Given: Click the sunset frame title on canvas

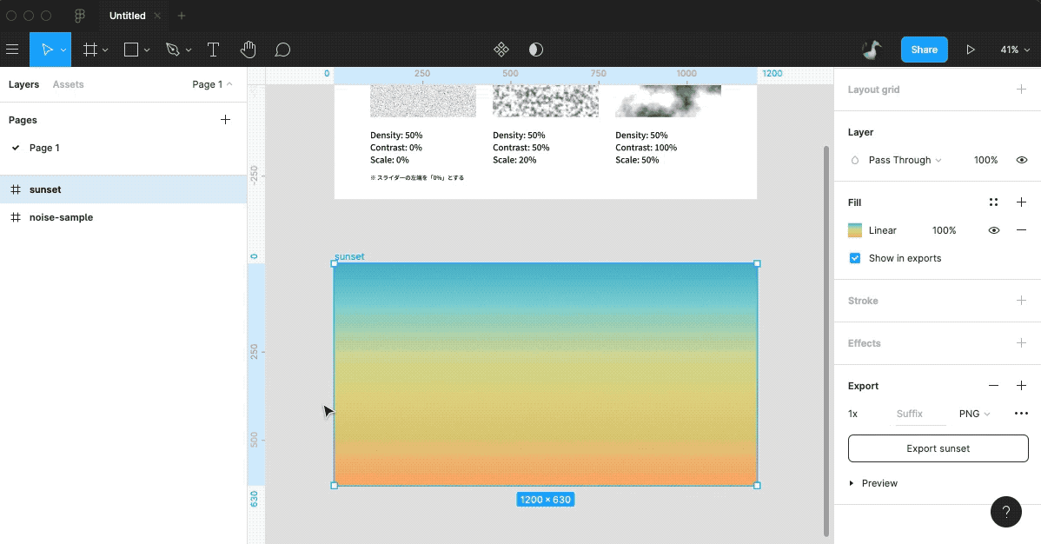Looking at the screenshot, I should pos(349,256).
